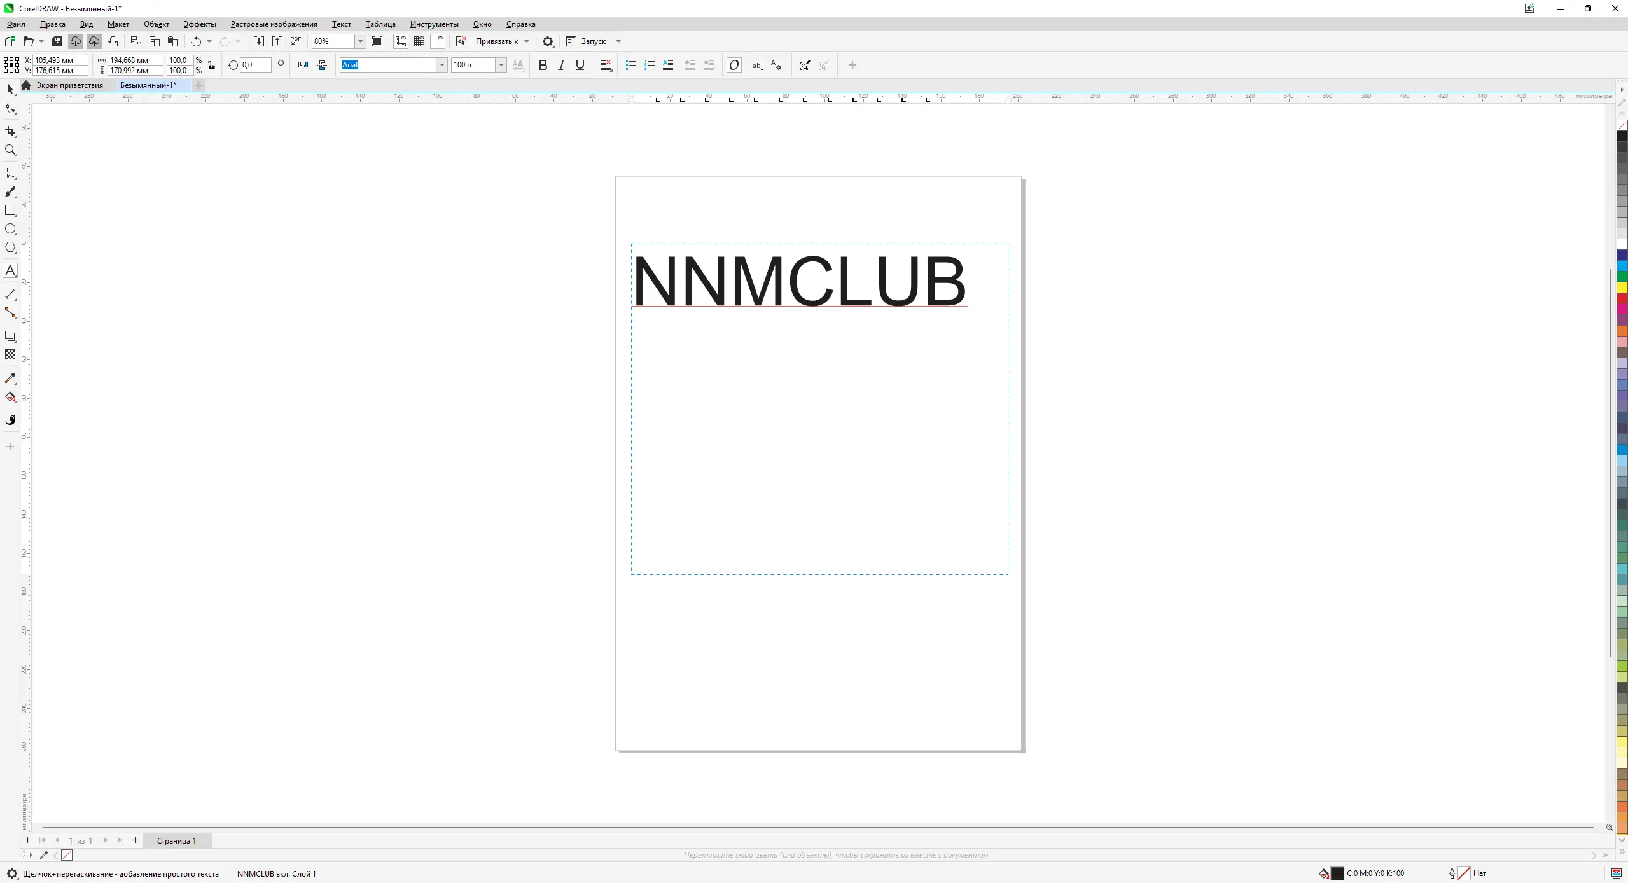Toggle underline text formatting

pos(580,65)
